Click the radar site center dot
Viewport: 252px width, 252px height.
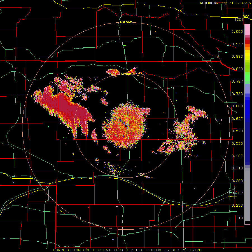(126, 126)
